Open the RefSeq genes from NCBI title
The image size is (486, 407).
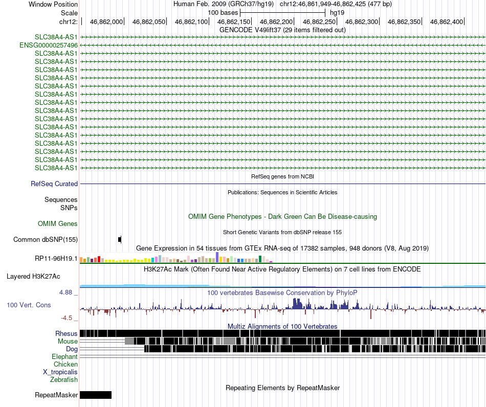[282, 176]
